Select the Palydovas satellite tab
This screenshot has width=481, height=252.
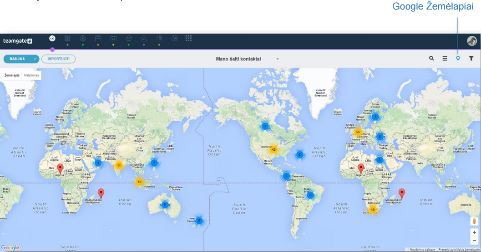[31, 75]
